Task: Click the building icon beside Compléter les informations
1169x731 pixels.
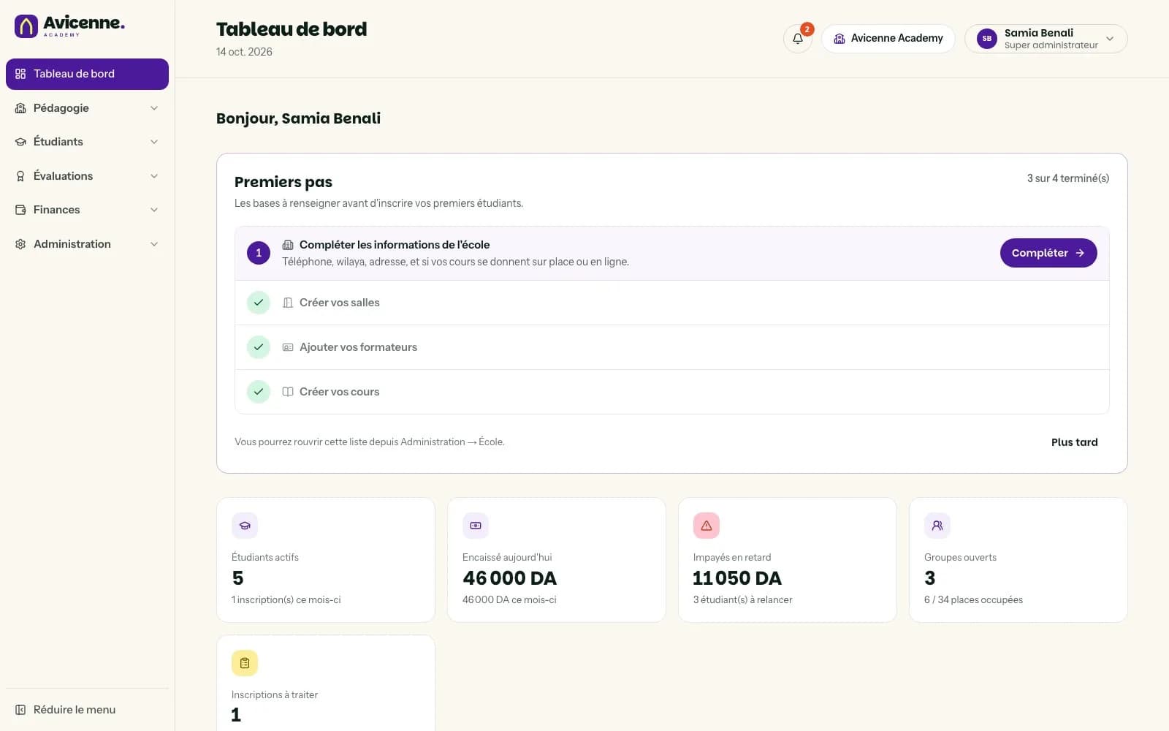Action: pos(288,245)
